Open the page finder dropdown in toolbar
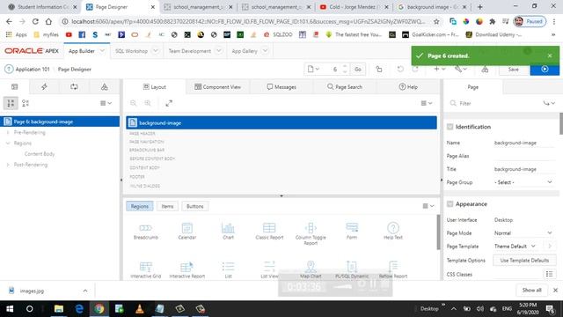 [x=313, y=69]
